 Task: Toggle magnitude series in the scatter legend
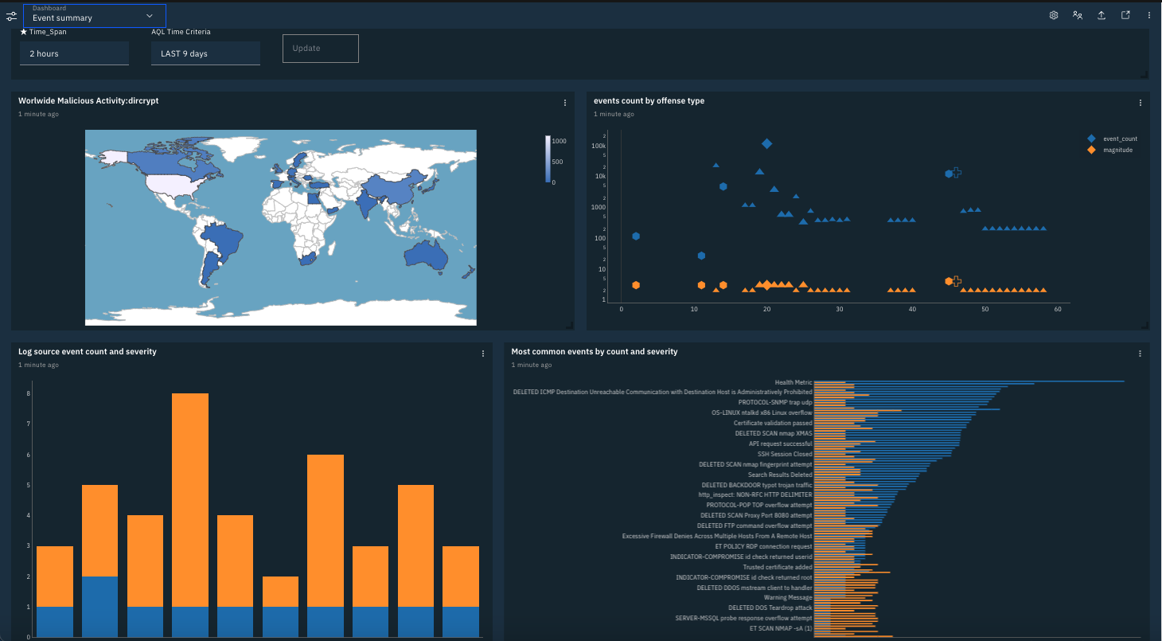tap(1111, 149)
